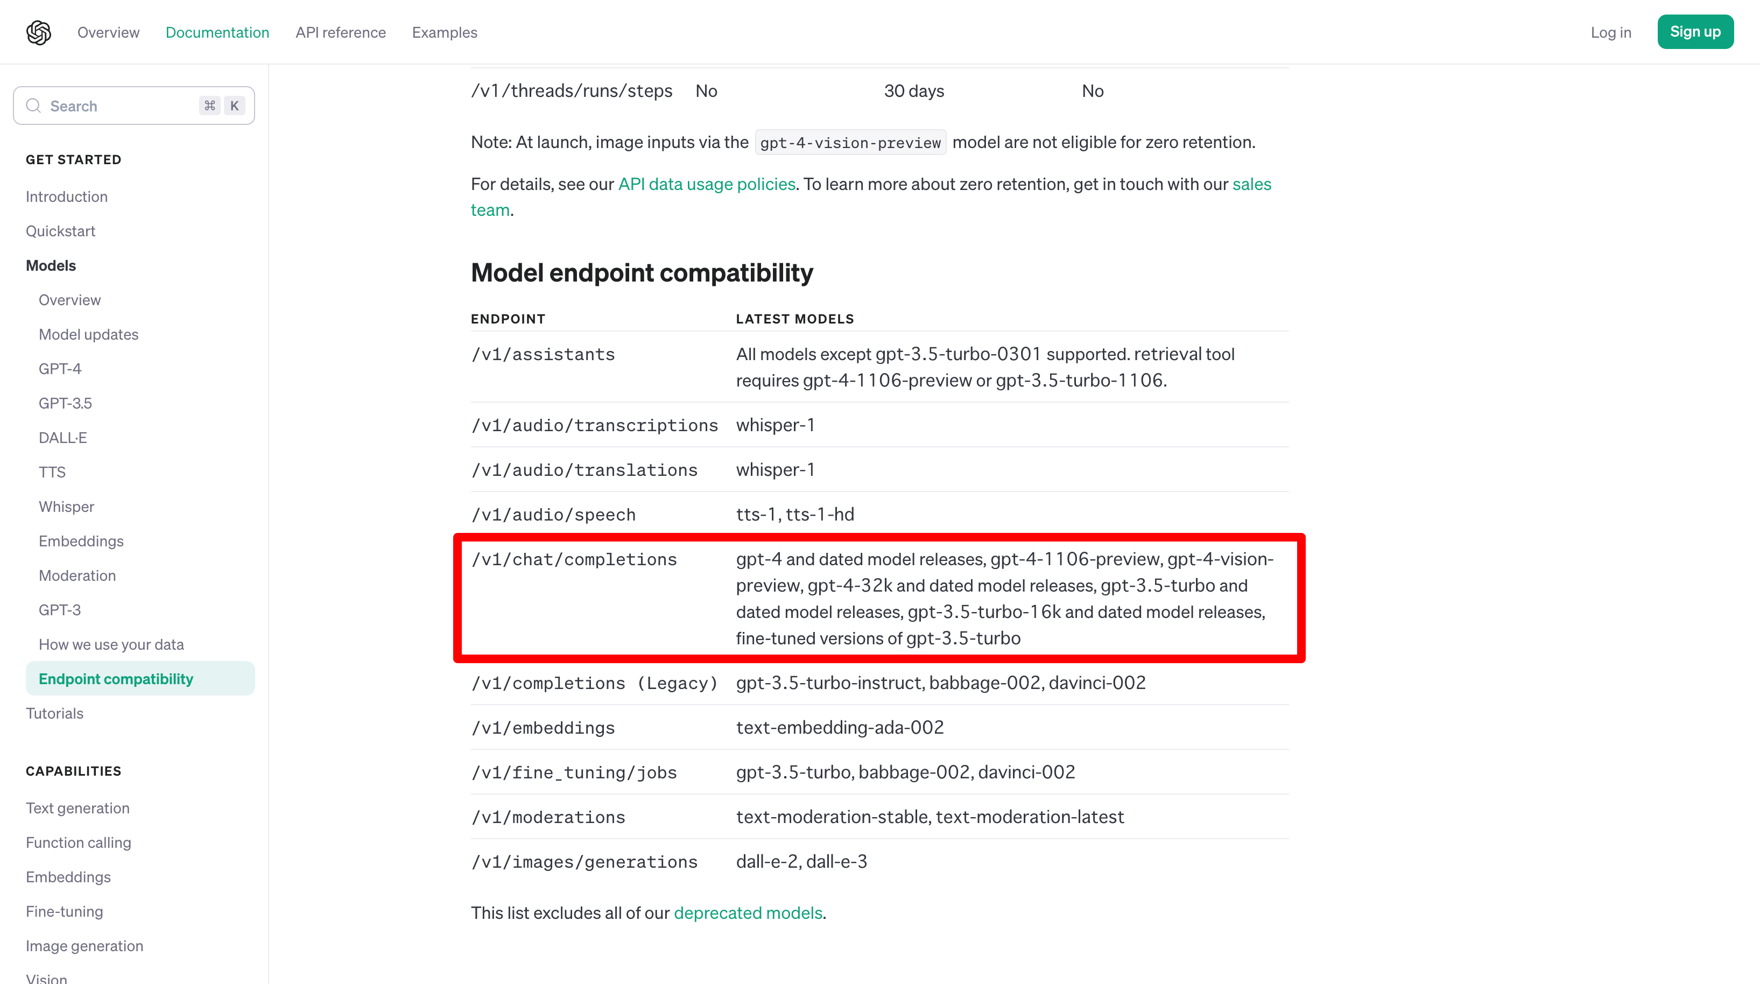Go to the GPT-4 models page
This screenshot has width=1760, height=984.
(x=60, y=369)
